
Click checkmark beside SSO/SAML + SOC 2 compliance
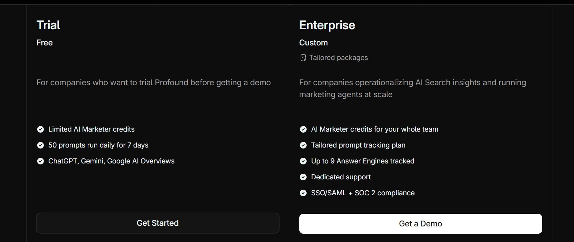tap(303, 193)
